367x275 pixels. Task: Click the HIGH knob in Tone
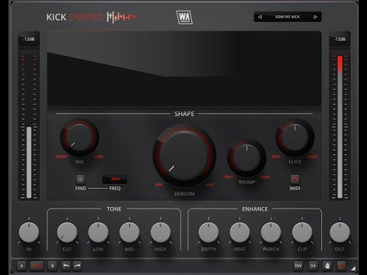click(161, 232)
